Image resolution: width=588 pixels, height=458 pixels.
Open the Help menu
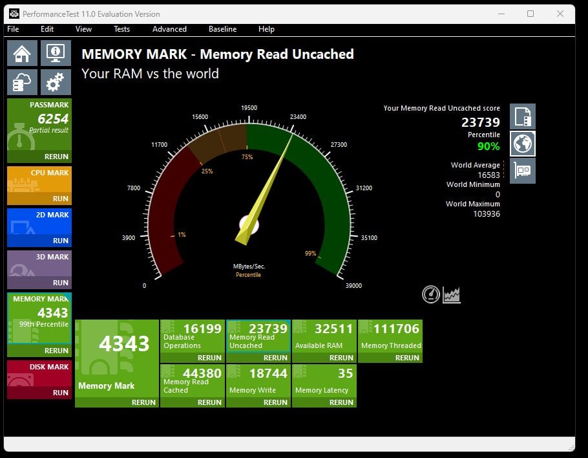tap(266, 29)
